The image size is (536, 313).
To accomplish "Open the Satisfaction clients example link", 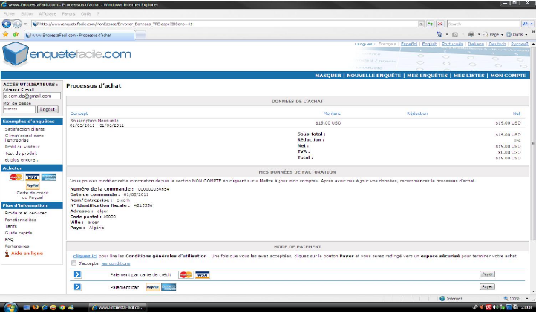I will 24,129.
